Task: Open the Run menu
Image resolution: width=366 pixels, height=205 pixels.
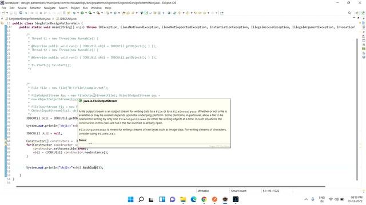Action: (85, 8)
